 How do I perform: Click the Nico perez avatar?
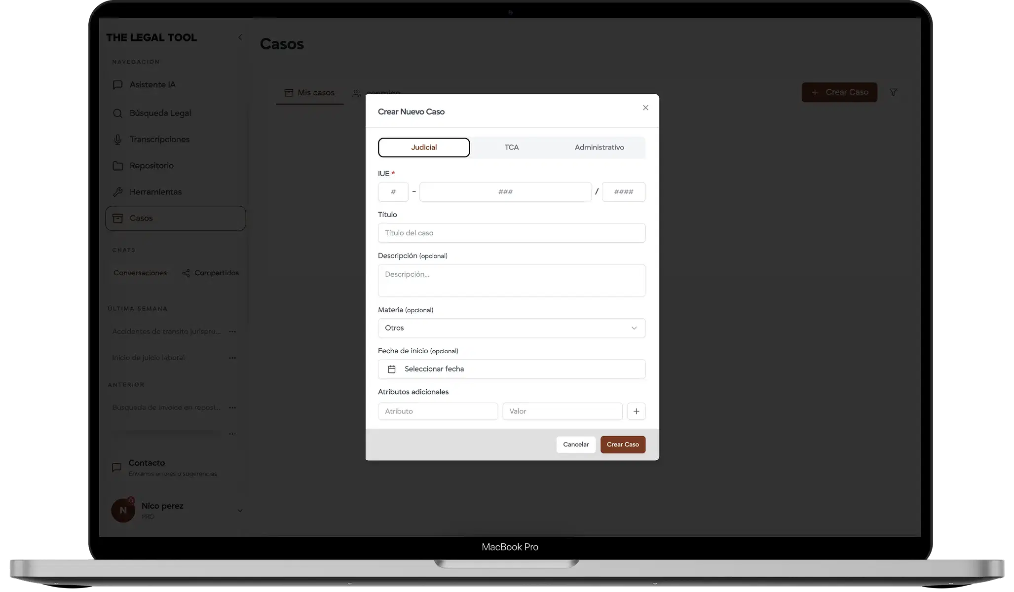point(123,510)
